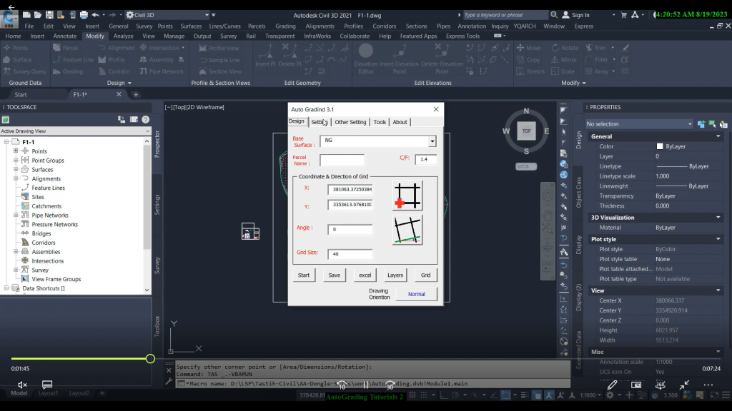Click the Undo arrow in quick access toolbar
The image size is (732, 411).
[x=95, y=15]
